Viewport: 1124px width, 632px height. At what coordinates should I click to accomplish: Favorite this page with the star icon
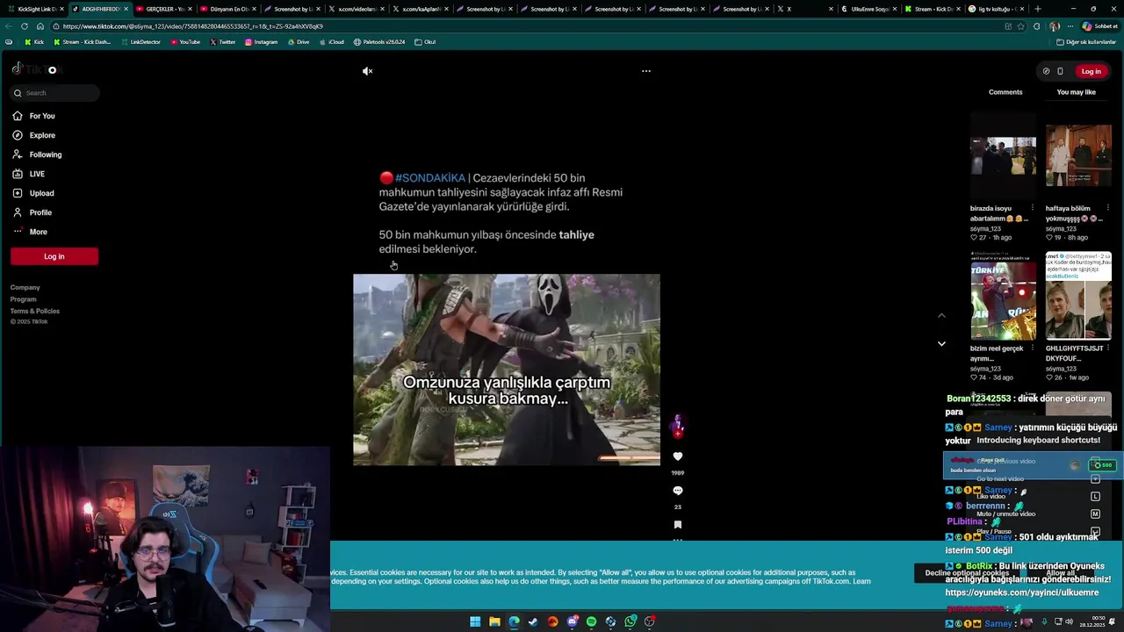[1021, 26]
